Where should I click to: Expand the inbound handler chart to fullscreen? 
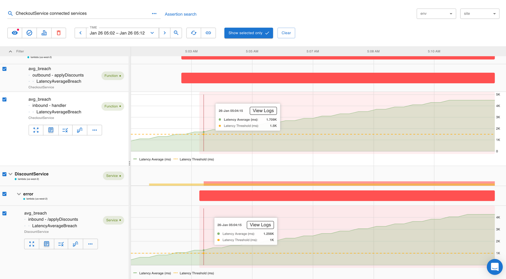(36, 130)
